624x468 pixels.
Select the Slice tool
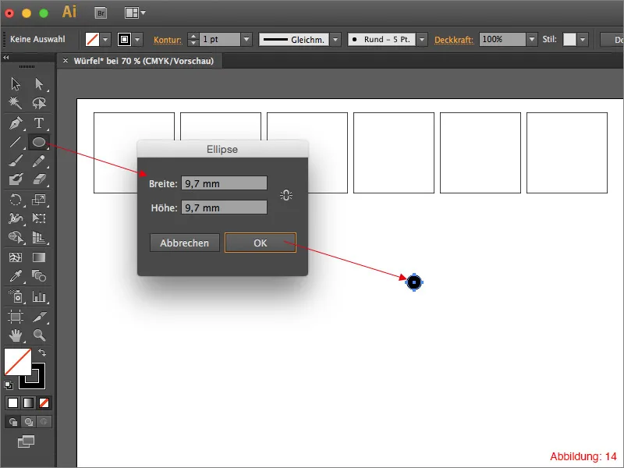[38, 317]
